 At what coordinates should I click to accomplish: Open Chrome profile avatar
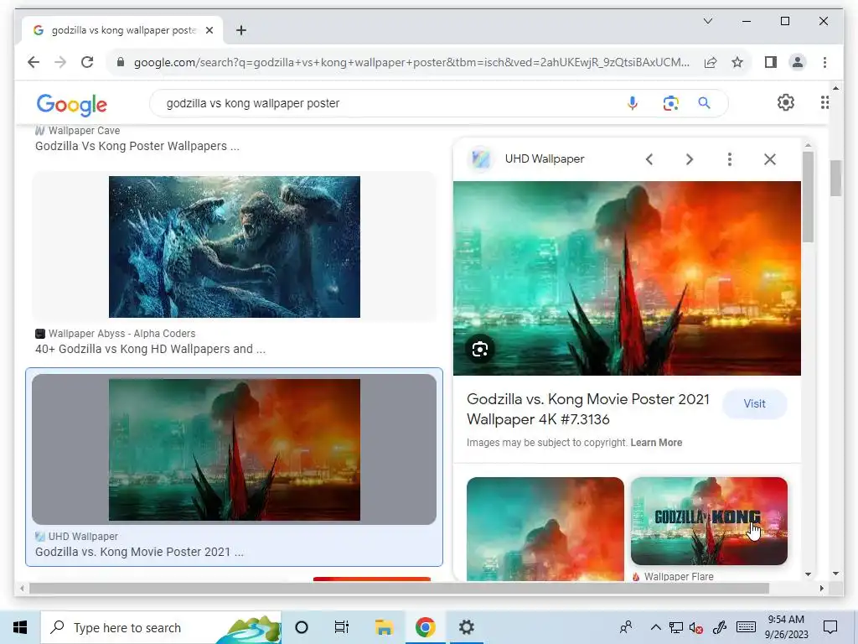[798, 62]
